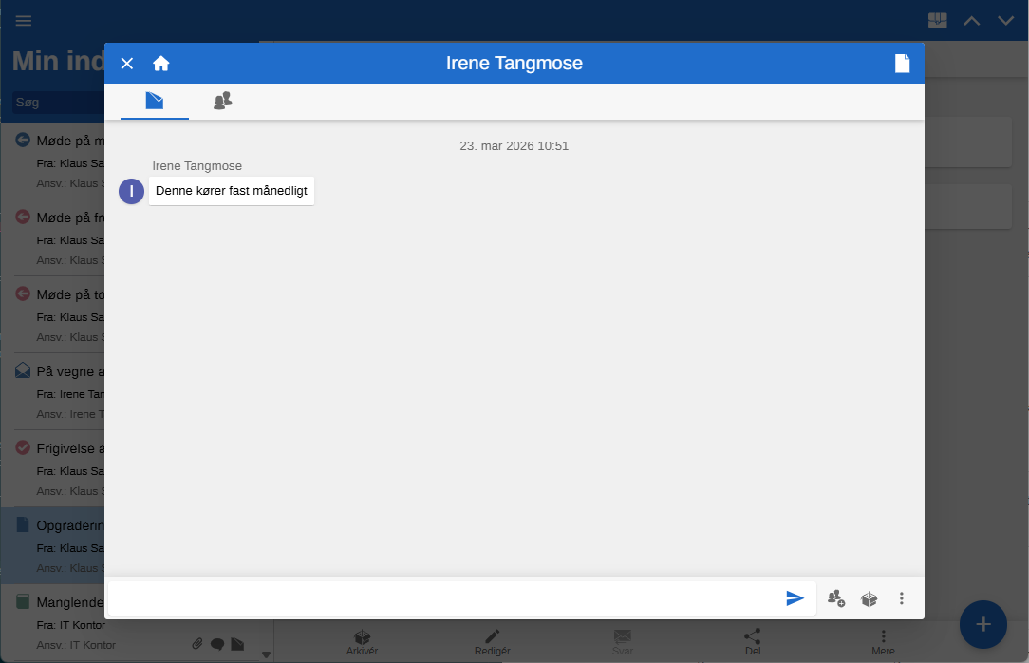This screenshot has height=663, width=1029.
Task: Close the Irene Tangmose dialog with X
Action: tap(126, 63)
